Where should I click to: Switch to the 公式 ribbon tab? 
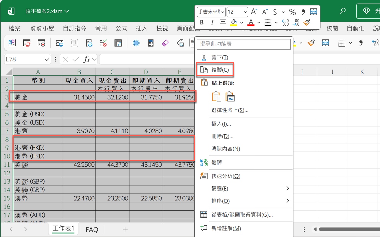[x=121, y=28]
